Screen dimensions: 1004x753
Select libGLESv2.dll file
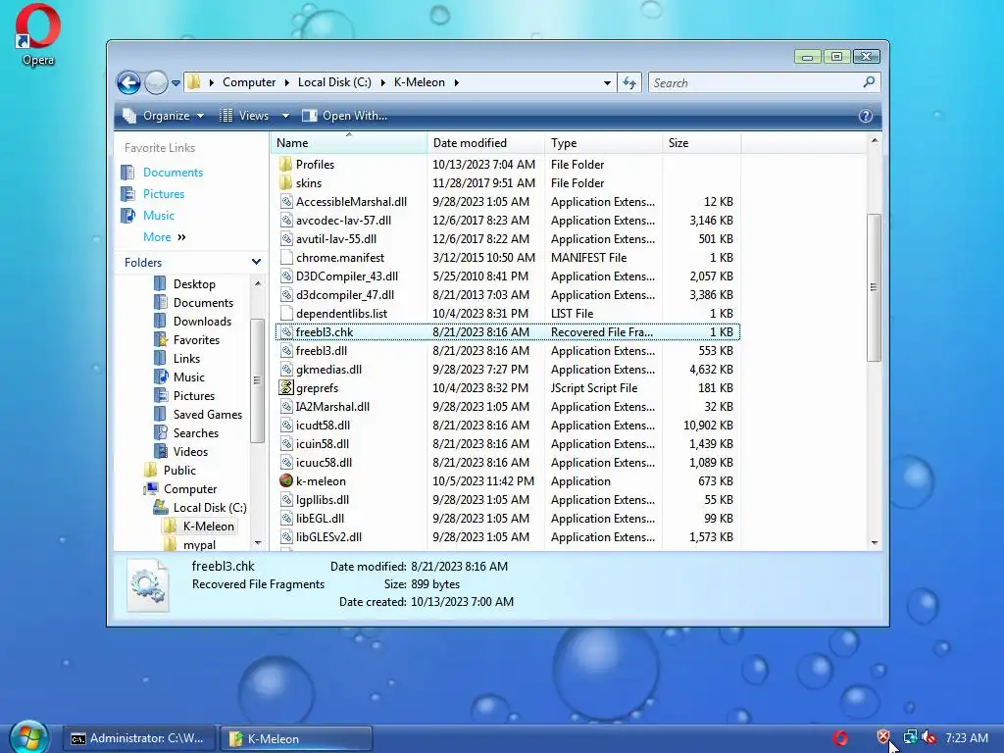328,536
